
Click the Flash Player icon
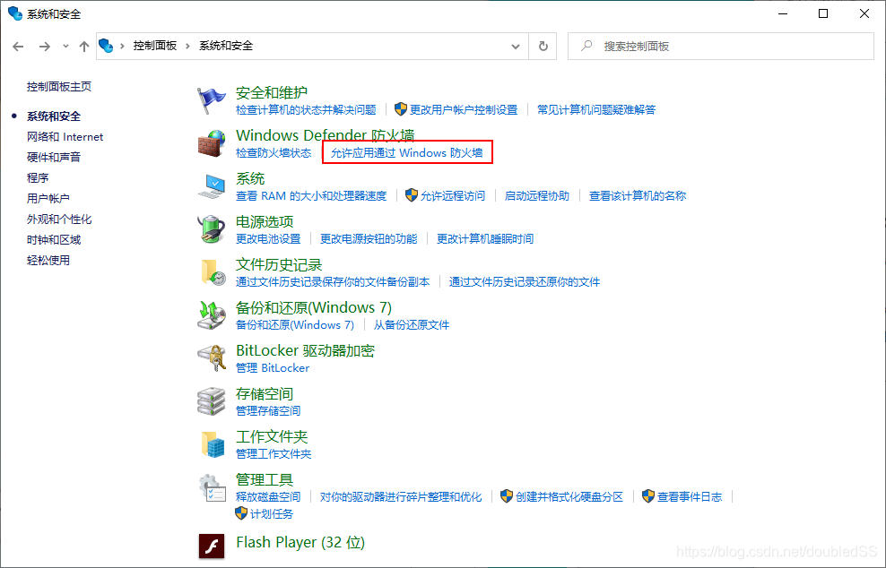[x=212, y=546]
